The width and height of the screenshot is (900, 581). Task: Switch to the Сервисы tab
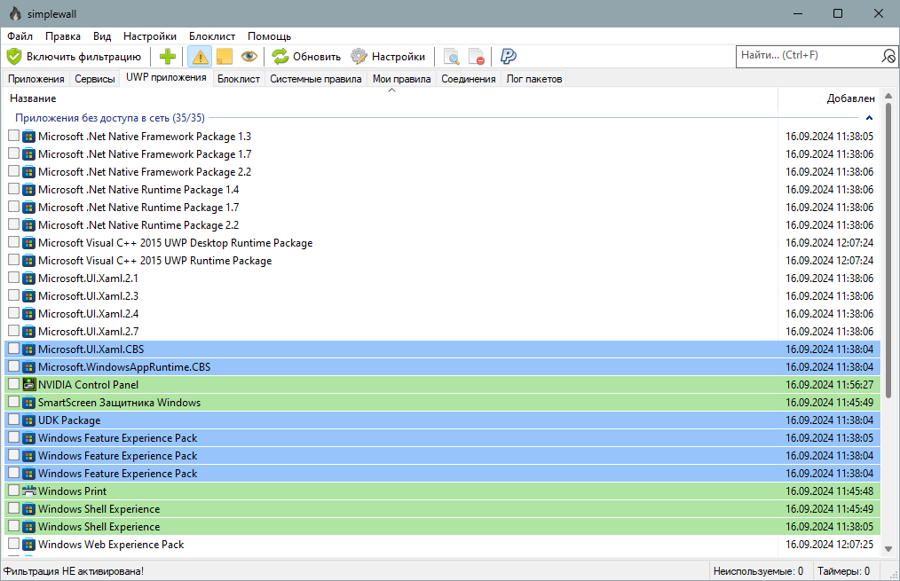(95, 79)
